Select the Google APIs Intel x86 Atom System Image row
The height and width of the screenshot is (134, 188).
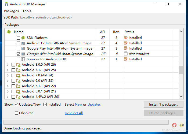coord(92,54)
